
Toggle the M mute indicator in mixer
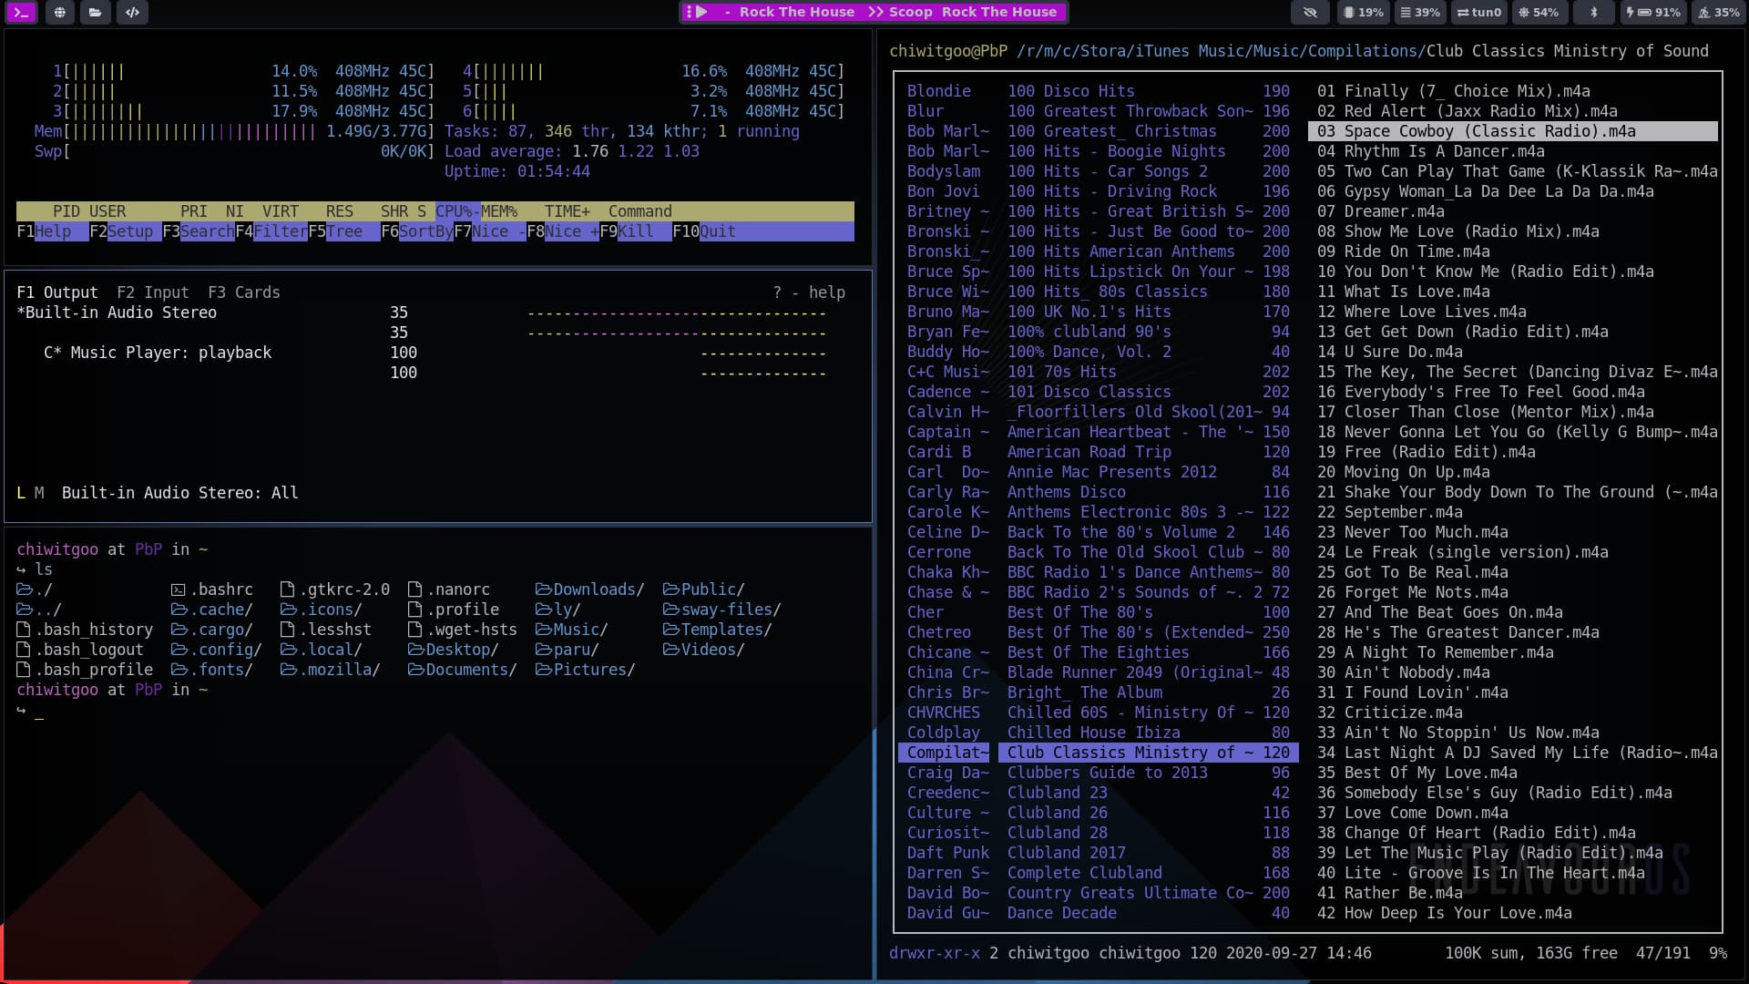39,493
